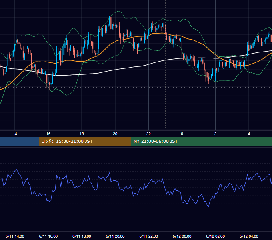The width and height of the screenshot is (272, 240).
Task: Click the 18 hour axis label
Action: point(82,134)
